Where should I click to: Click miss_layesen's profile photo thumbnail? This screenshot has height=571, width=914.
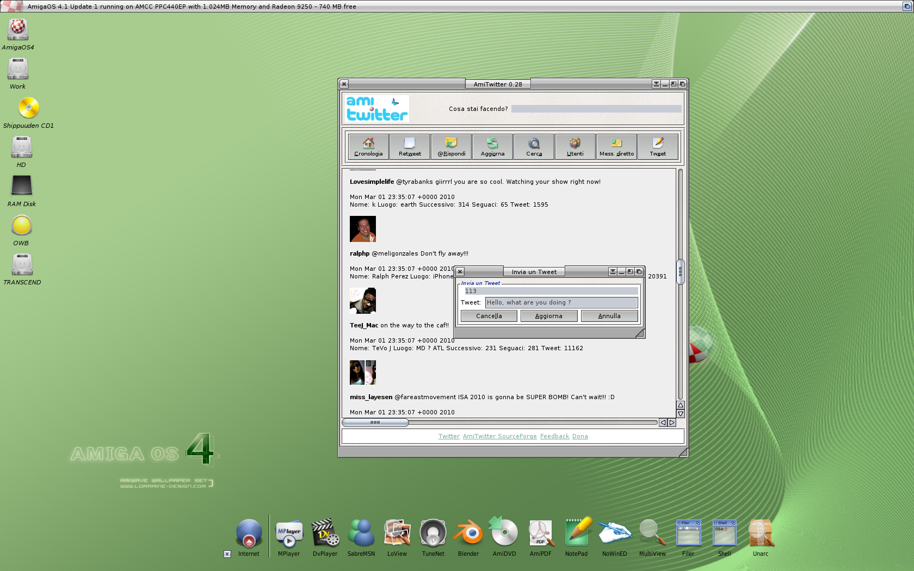363,373
